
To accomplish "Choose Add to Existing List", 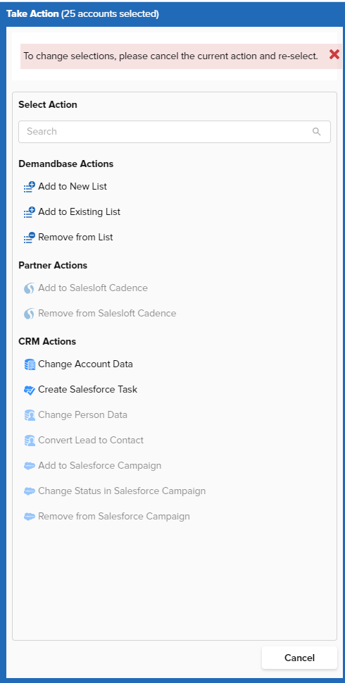I will point(79,212).
